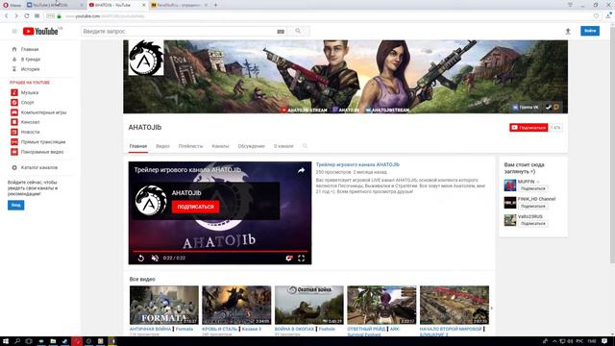Open the Valto23RUS channel avatar

pos(510,220)
